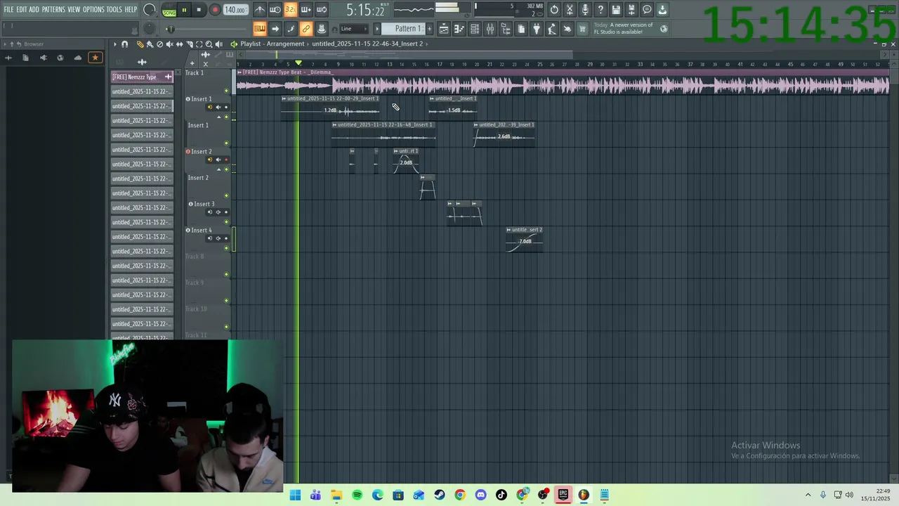Toggle wait for input to start playing
The image size is (899, 506).
click(x=275, y=10)
